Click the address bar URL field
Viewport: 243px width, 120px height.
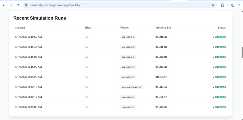(x=120, y=5)
